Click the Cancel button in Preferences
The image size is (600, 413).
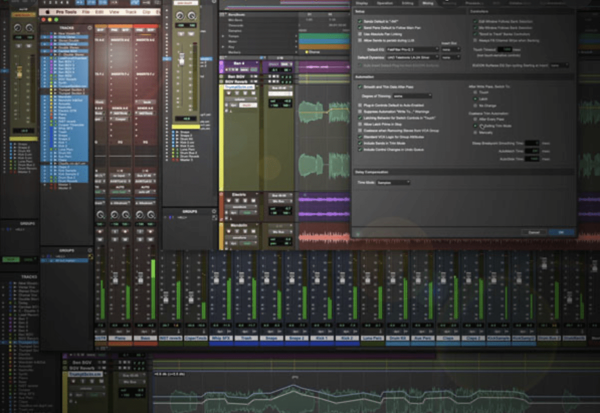[x=534, y=233]
